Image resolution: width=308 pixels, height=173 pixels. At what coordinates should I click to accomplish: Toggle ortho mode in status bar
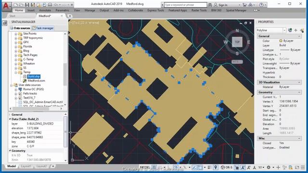pyautogui.click(x=169, y=167)
